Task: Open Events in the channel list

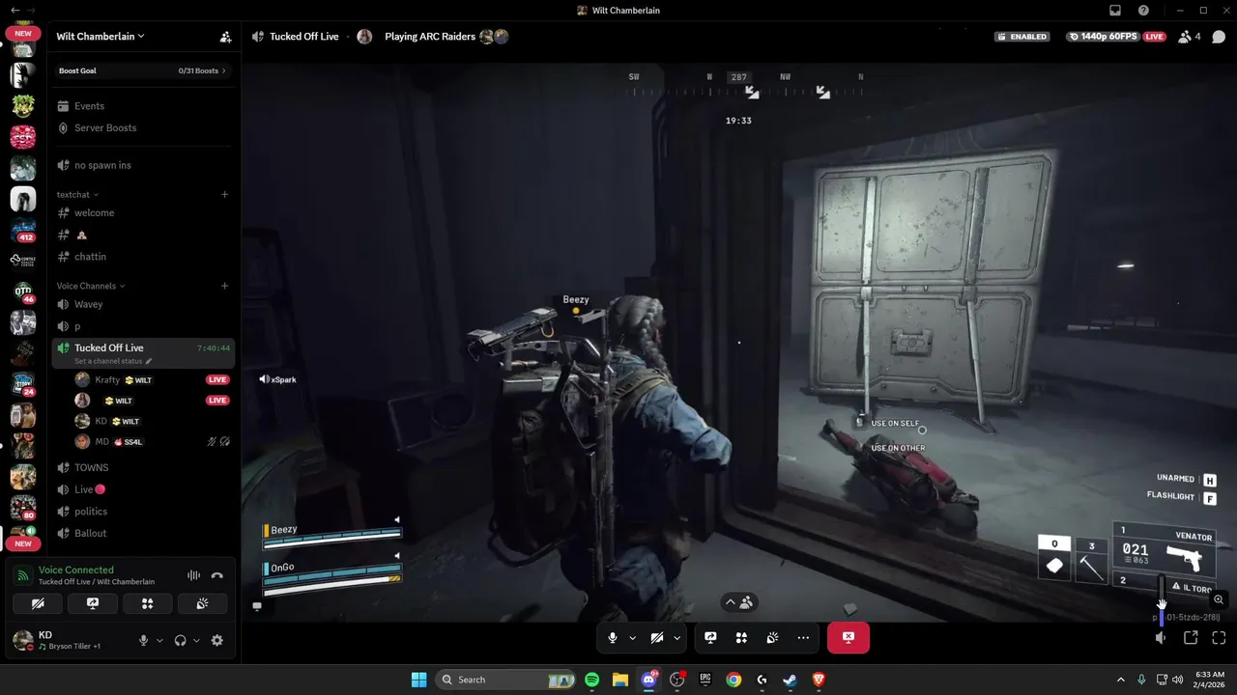Action: (x=143, y=106)
